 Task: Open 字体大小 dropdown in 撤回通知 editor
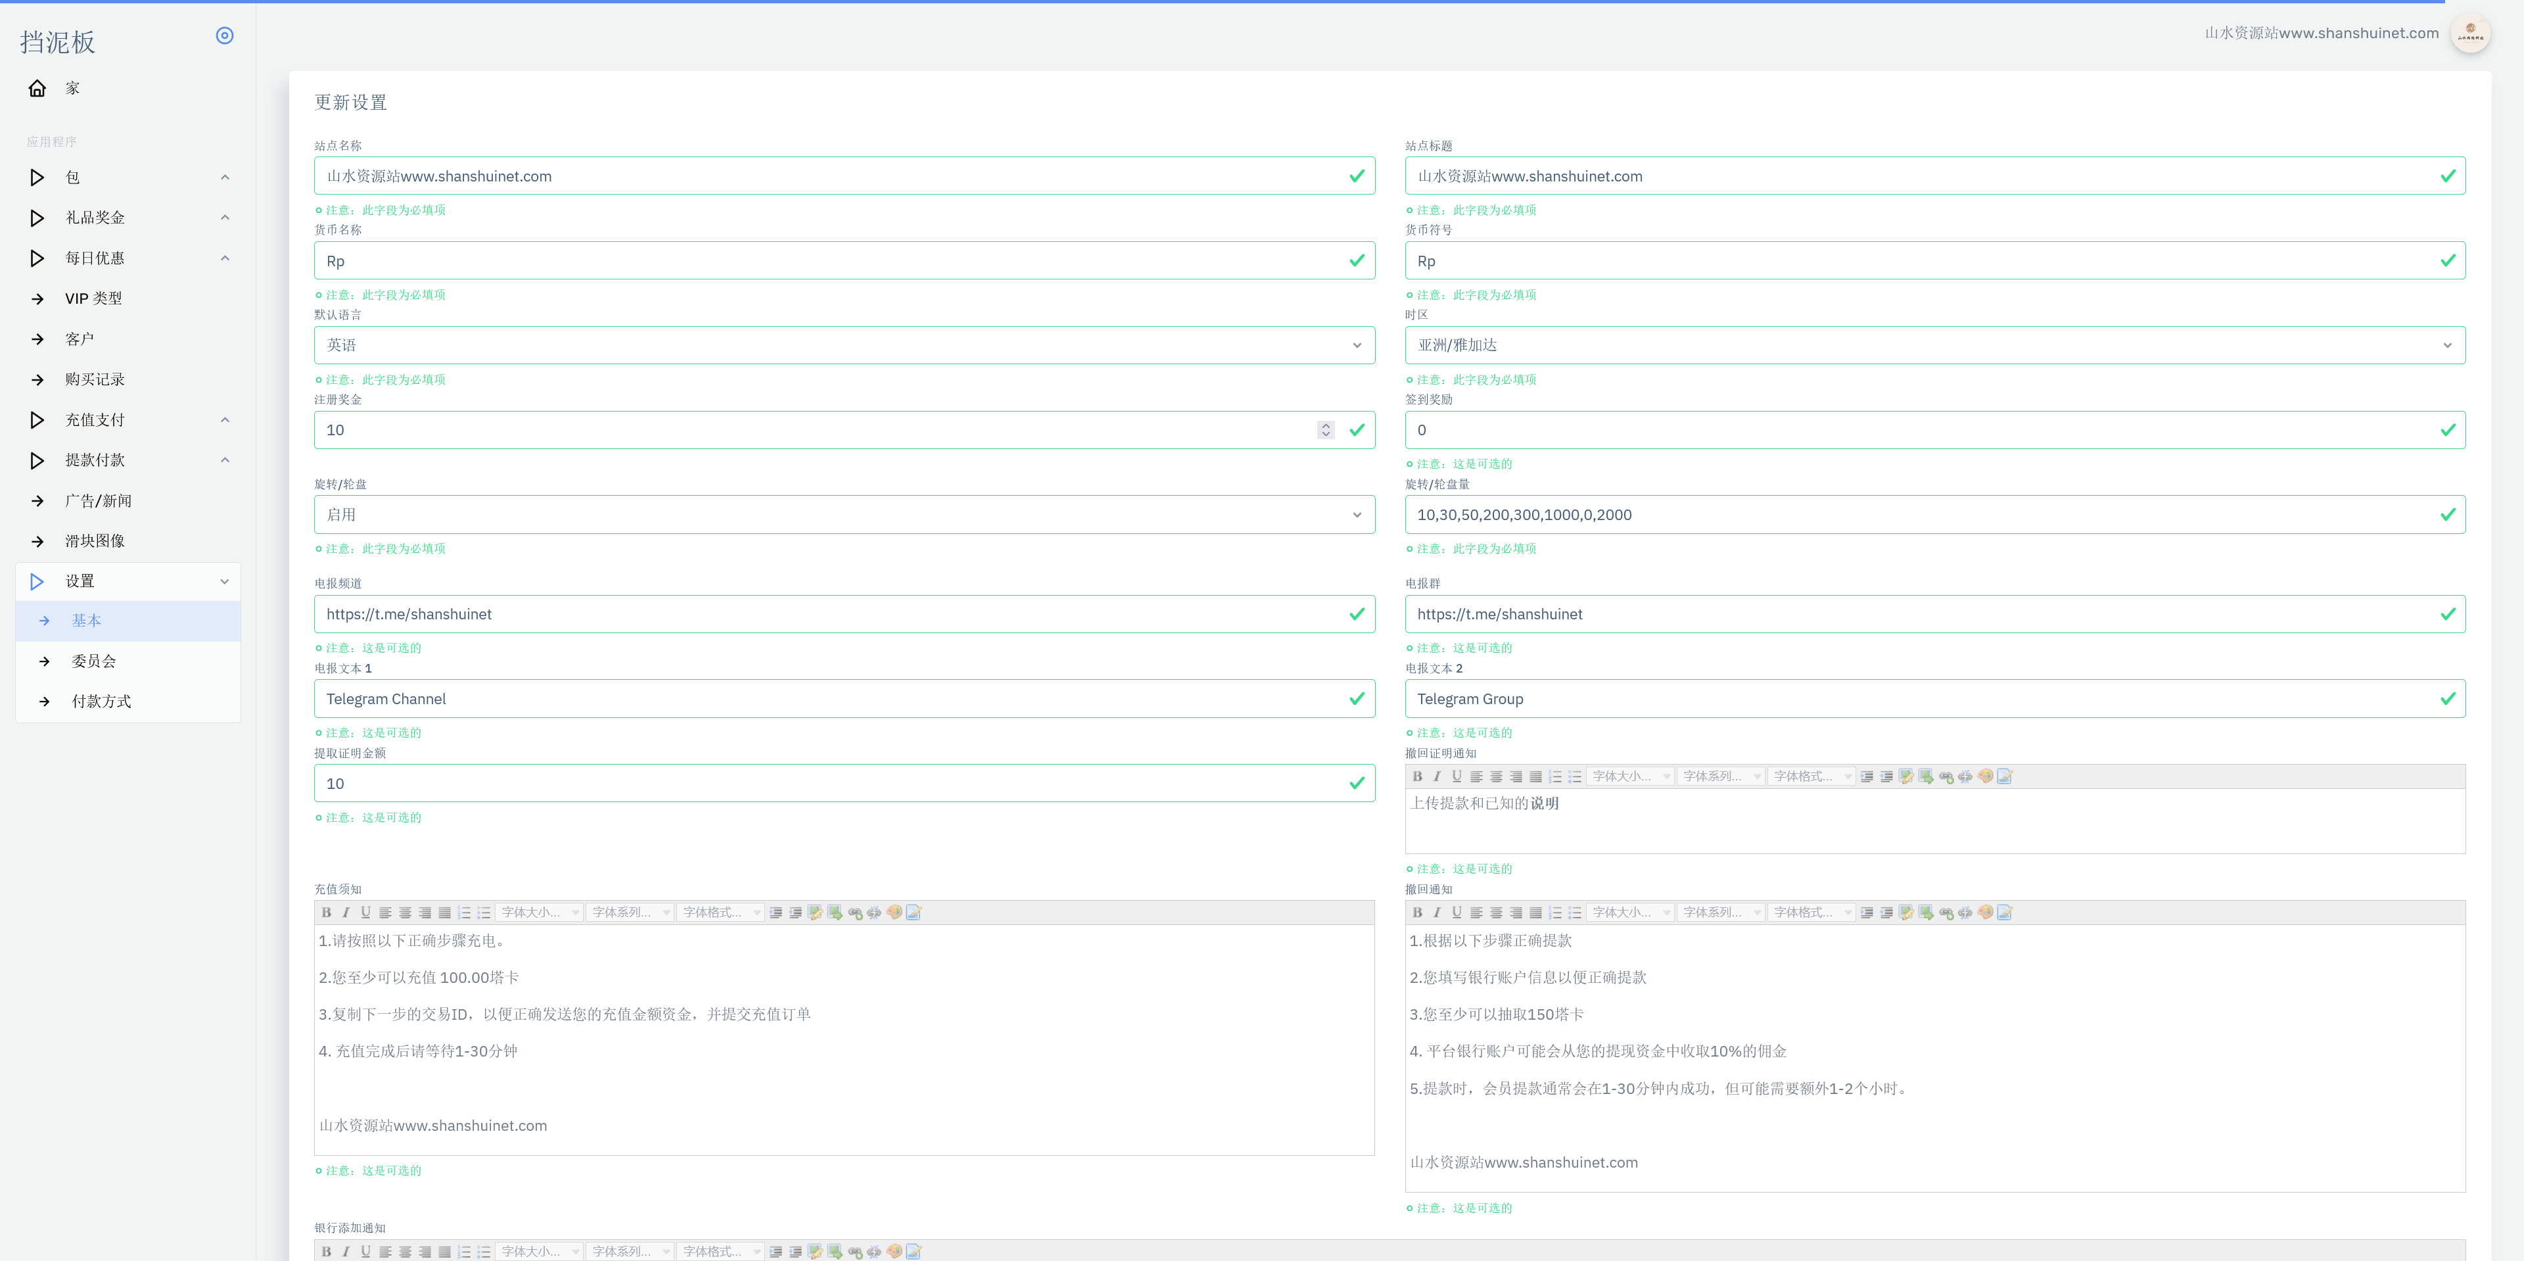(x=1629, y=912)
